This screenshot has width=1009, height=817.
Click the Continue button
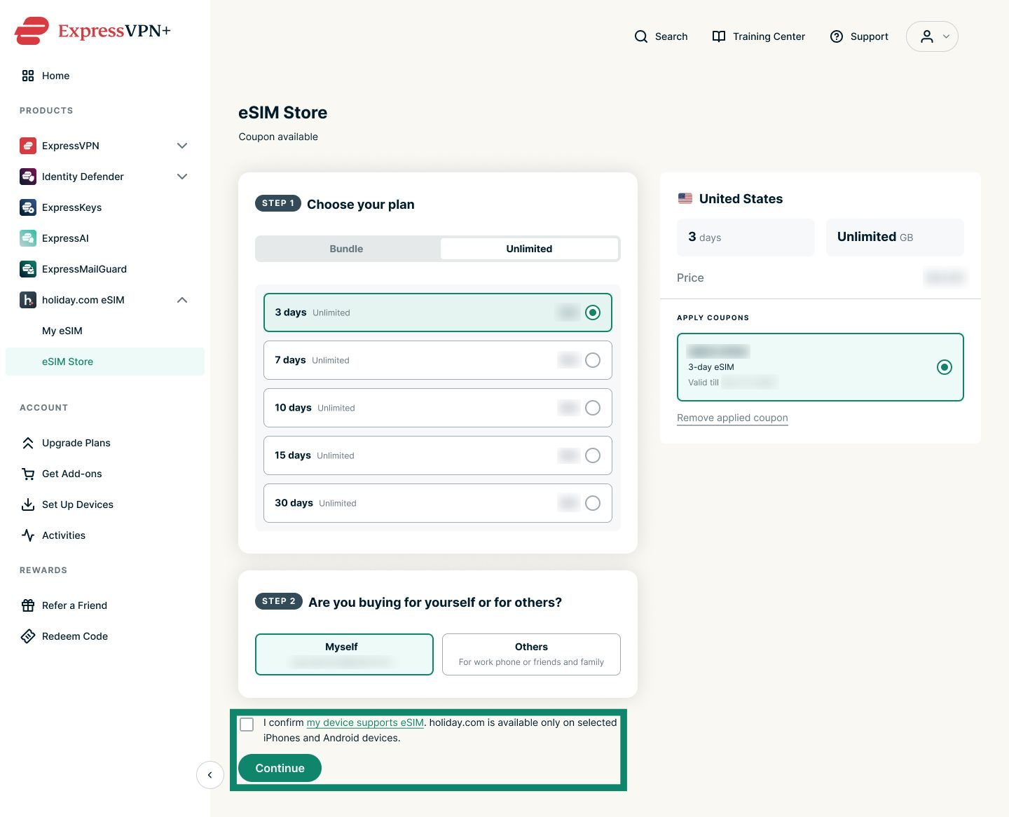tap(280, 768)
